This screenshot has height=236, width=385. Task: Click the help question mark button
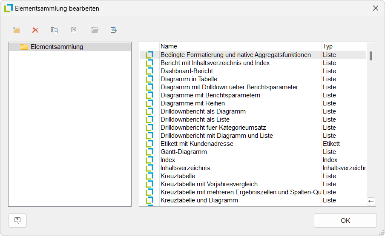17,220
